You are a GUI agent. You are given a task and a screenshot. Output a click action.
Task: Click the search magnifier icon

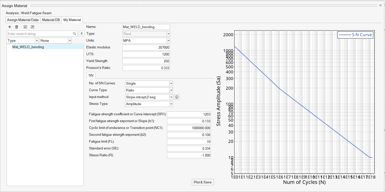75,34
